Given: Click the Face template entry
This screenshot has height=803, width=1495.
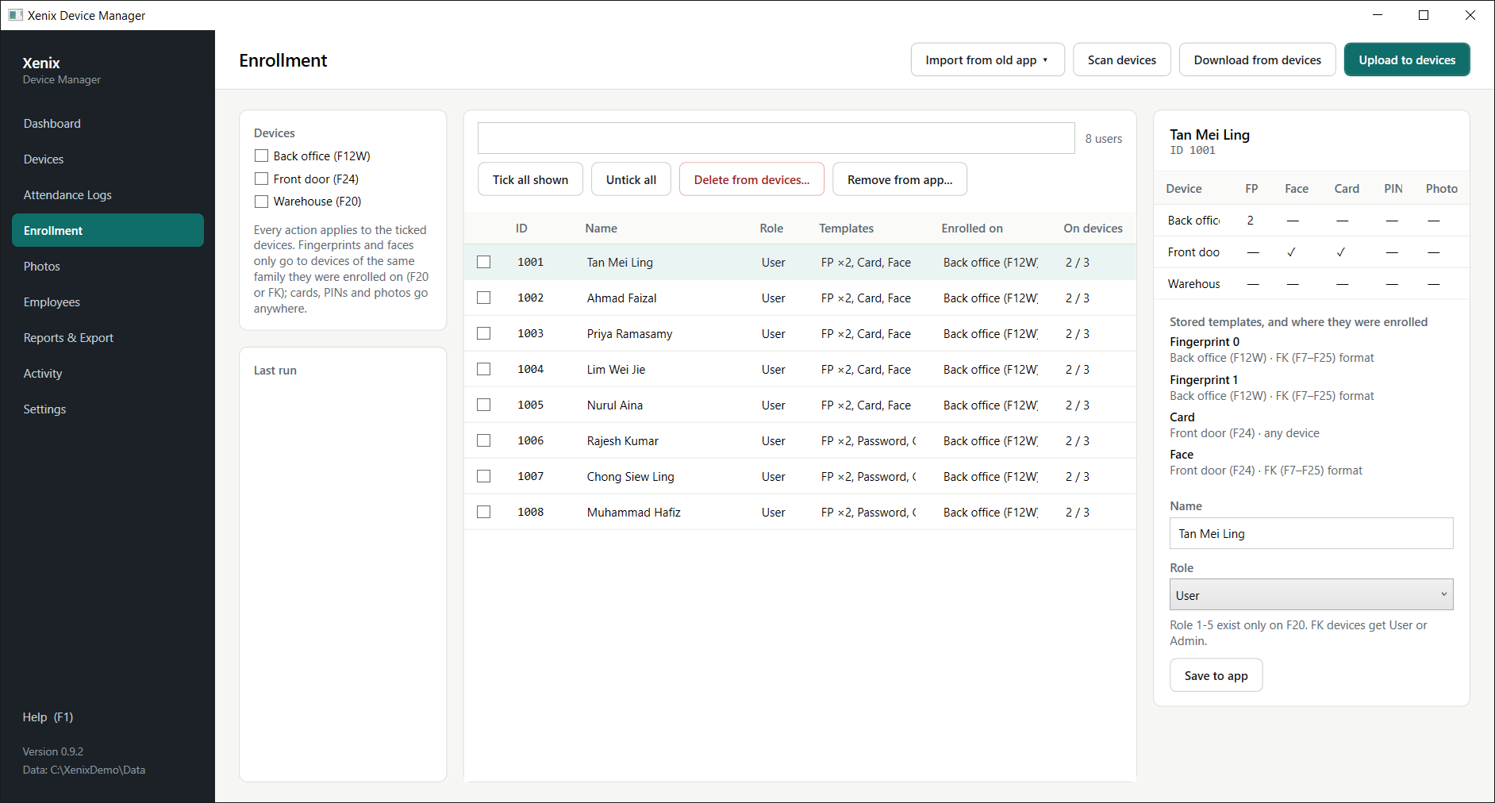Looking at the screenshot, I should coord(1266,462).
